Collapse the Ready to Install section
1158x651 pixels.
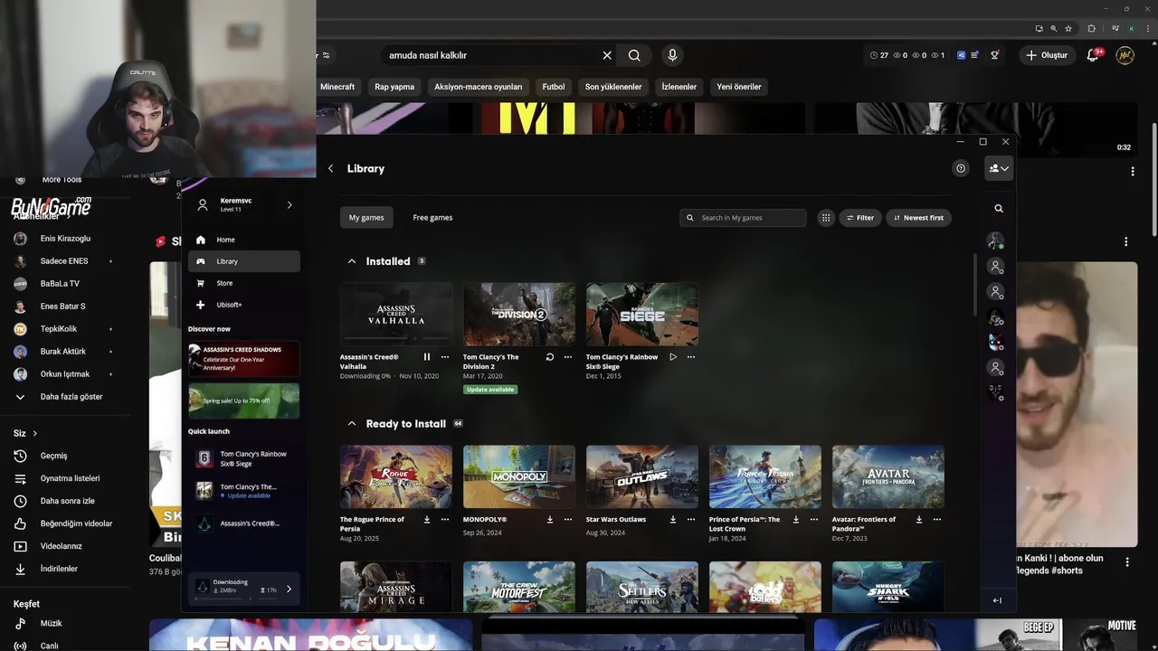pyautogui.click(x=352, y=424)
